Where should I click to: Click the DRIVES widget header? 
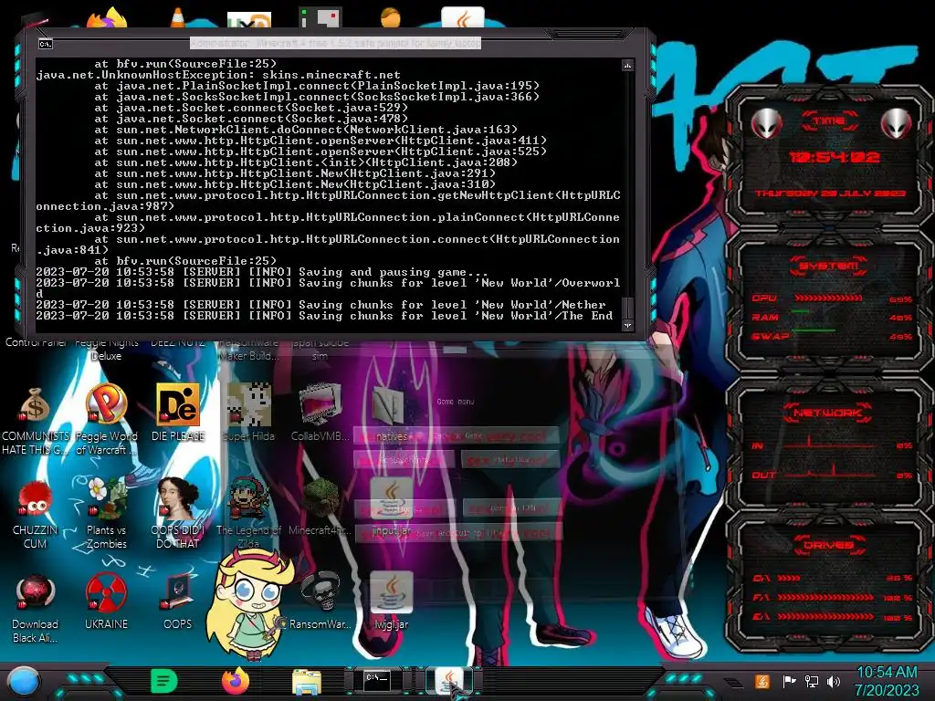(x=829, y=545)
